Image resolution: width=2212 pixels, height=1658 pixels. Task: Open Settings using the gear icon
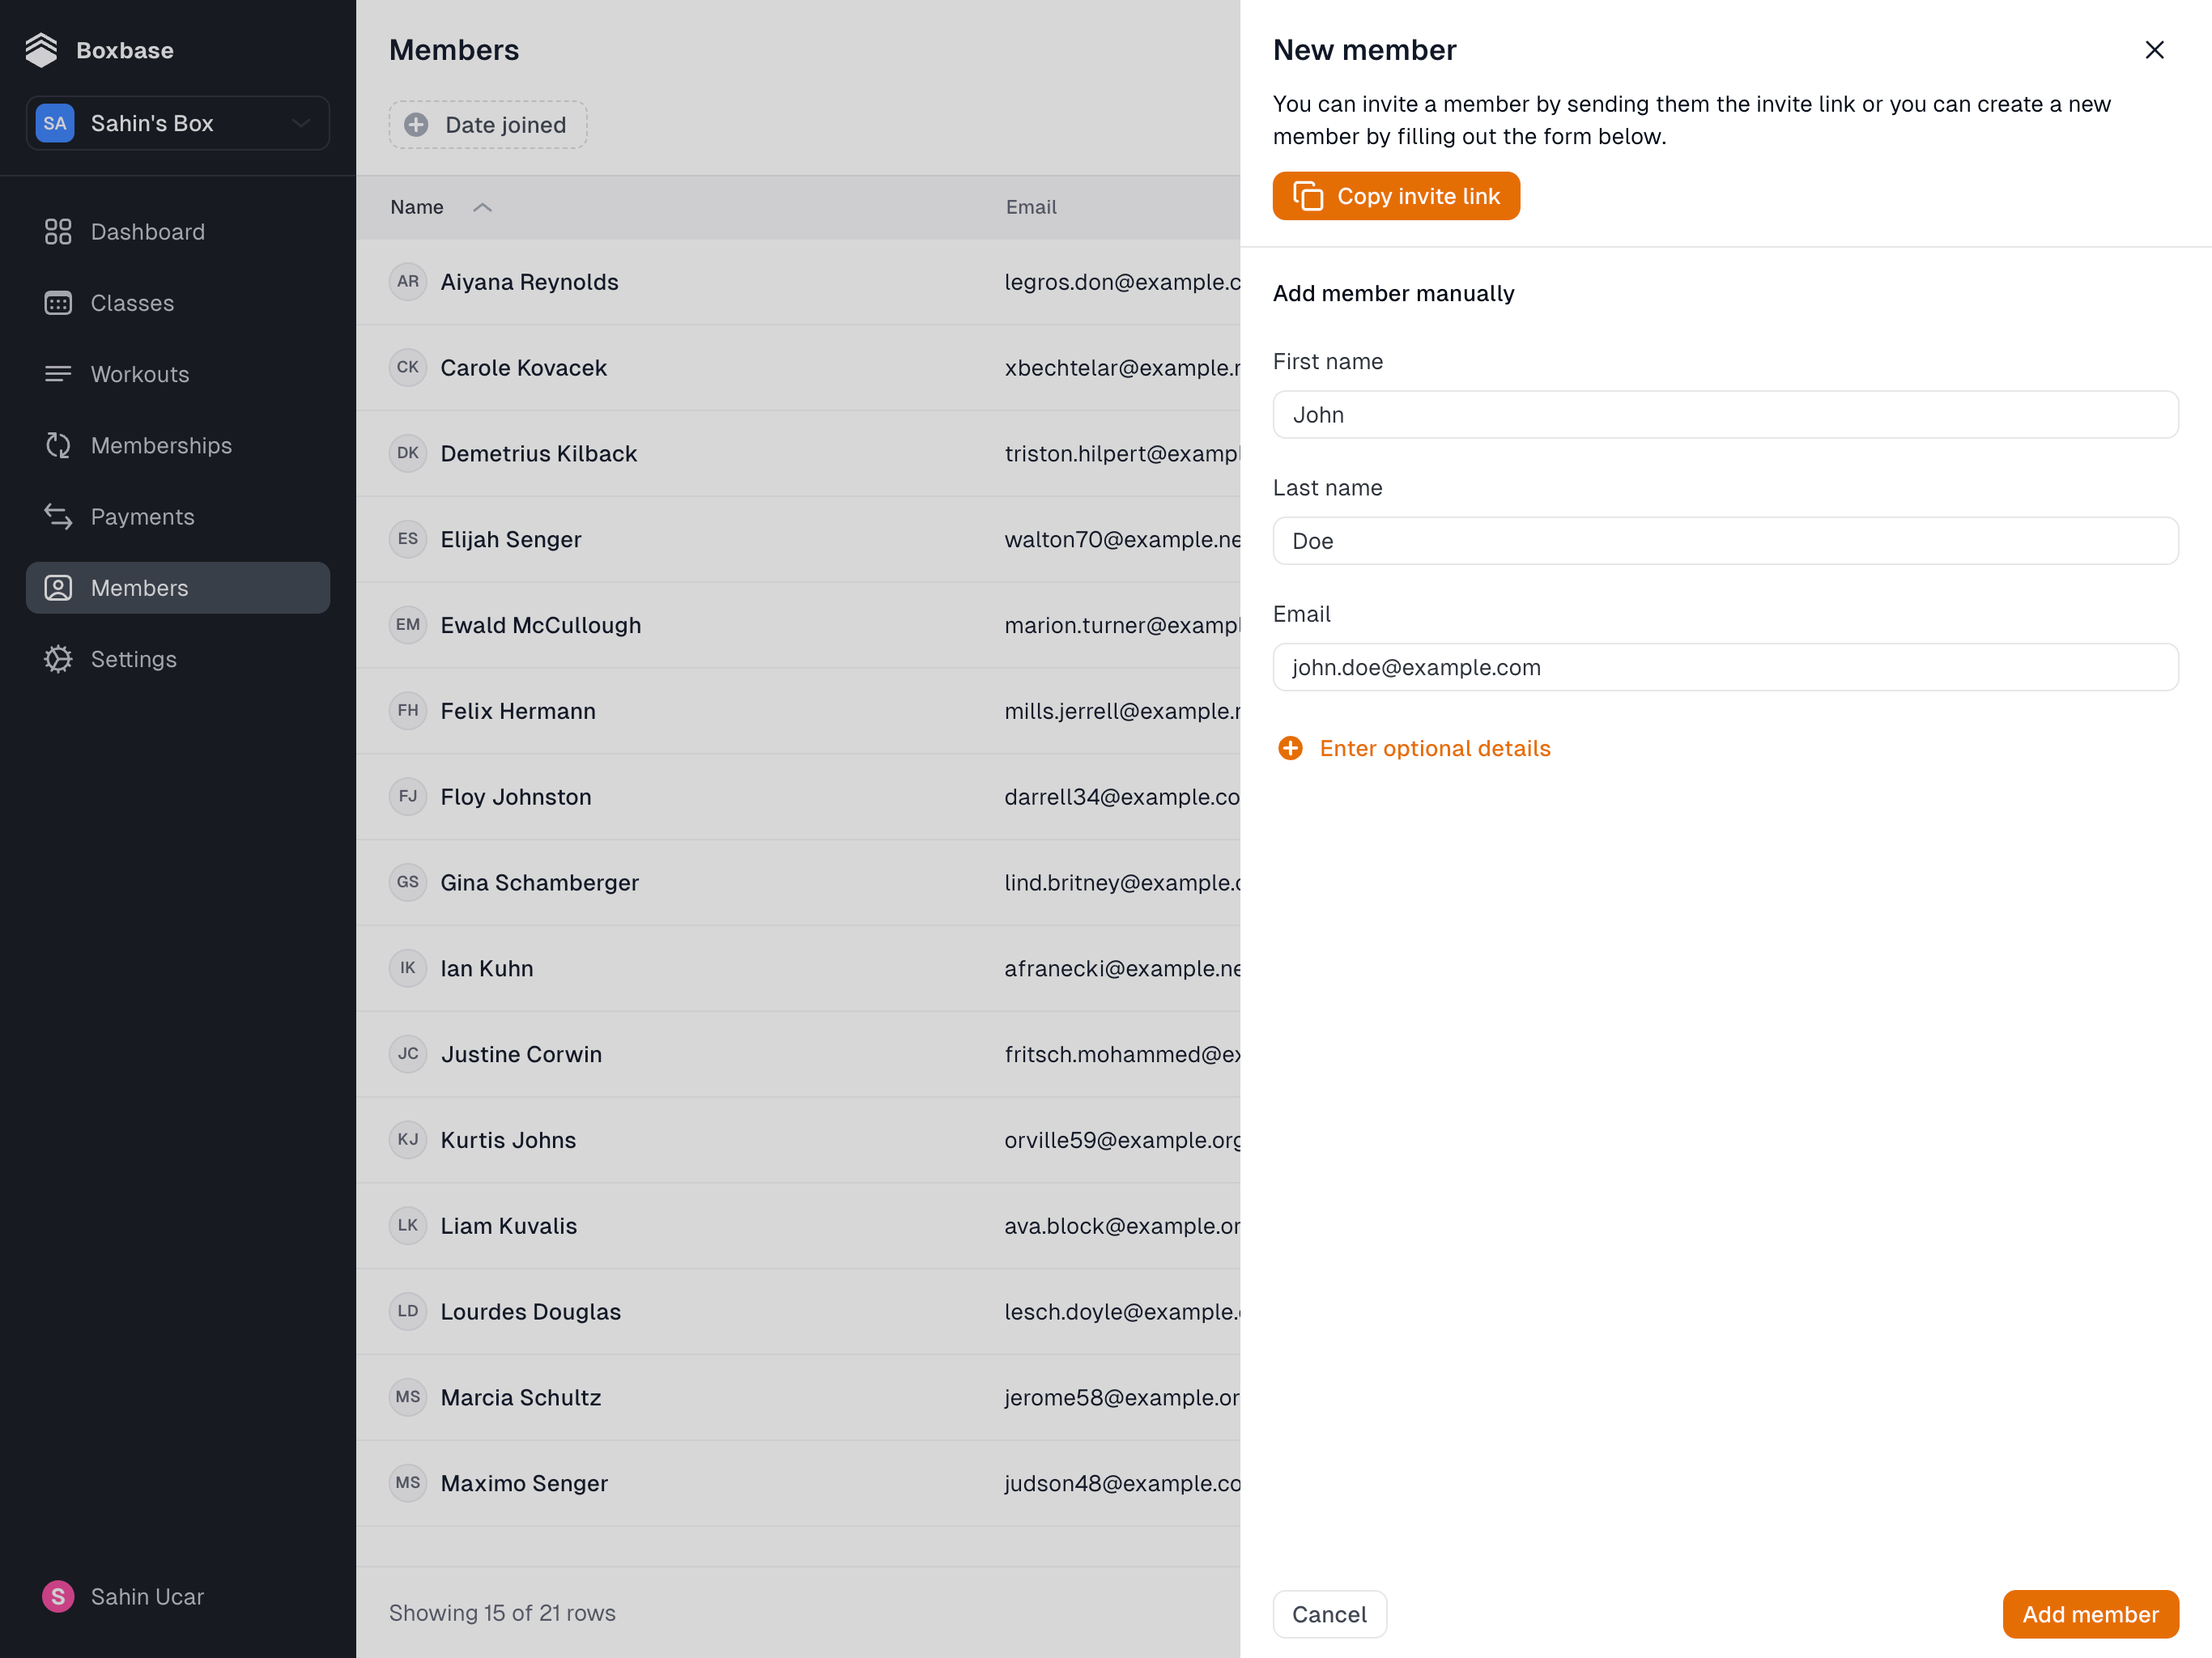coord(58,659)
